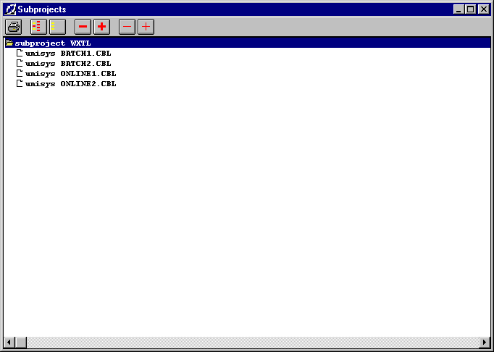This screenshot has height=352, width=494.
Task: Click the Subprojects window title bar icon
Action: pyautogui.click(x=10, y=9)
